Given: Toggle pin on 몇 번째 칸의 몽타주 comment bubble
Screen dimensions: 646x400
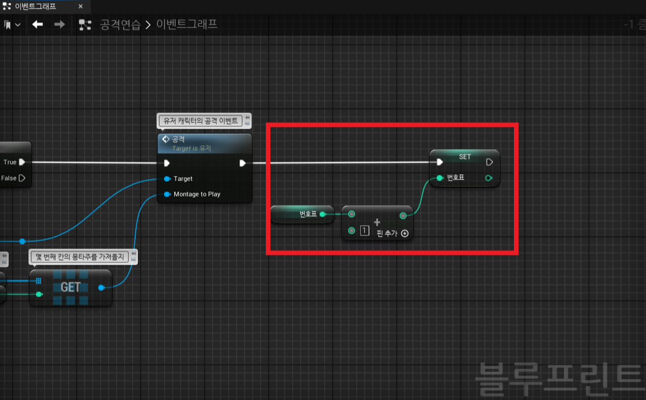Looking at the screenshot, I should coord(133,254).
